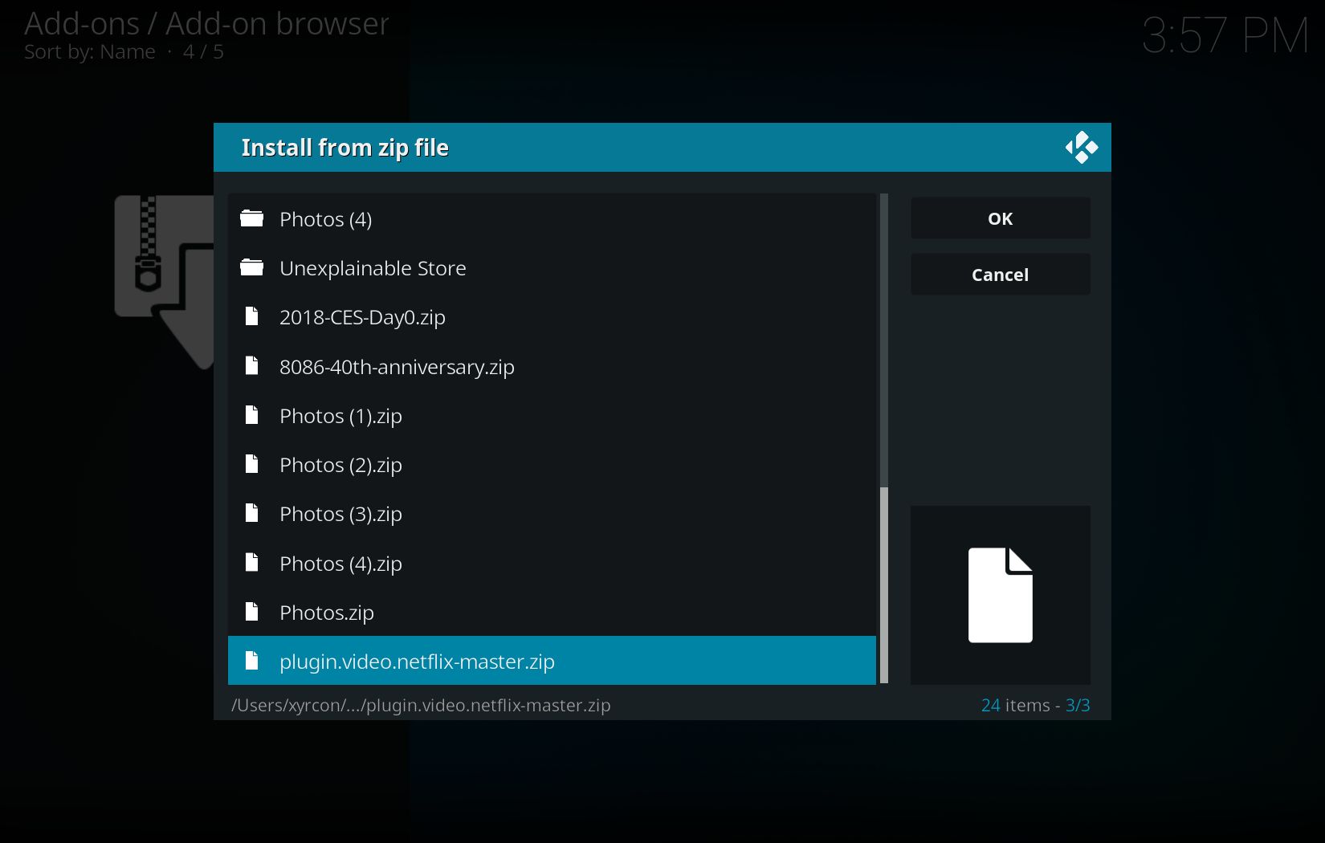Select 2018-CES-Day0.zip file
The image size is (1325, 843).
coord(552,317)
